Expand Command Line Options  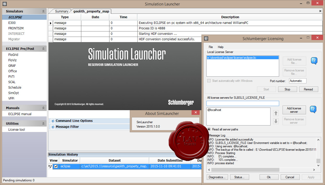tap(53, 121)
